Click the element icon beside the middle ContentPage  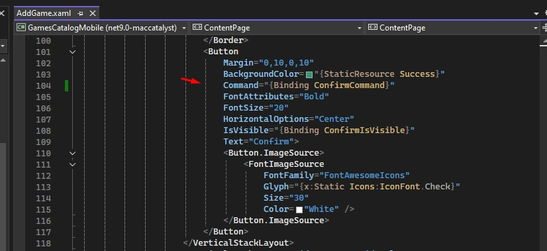pyautogui.click(x=197, y=27)
